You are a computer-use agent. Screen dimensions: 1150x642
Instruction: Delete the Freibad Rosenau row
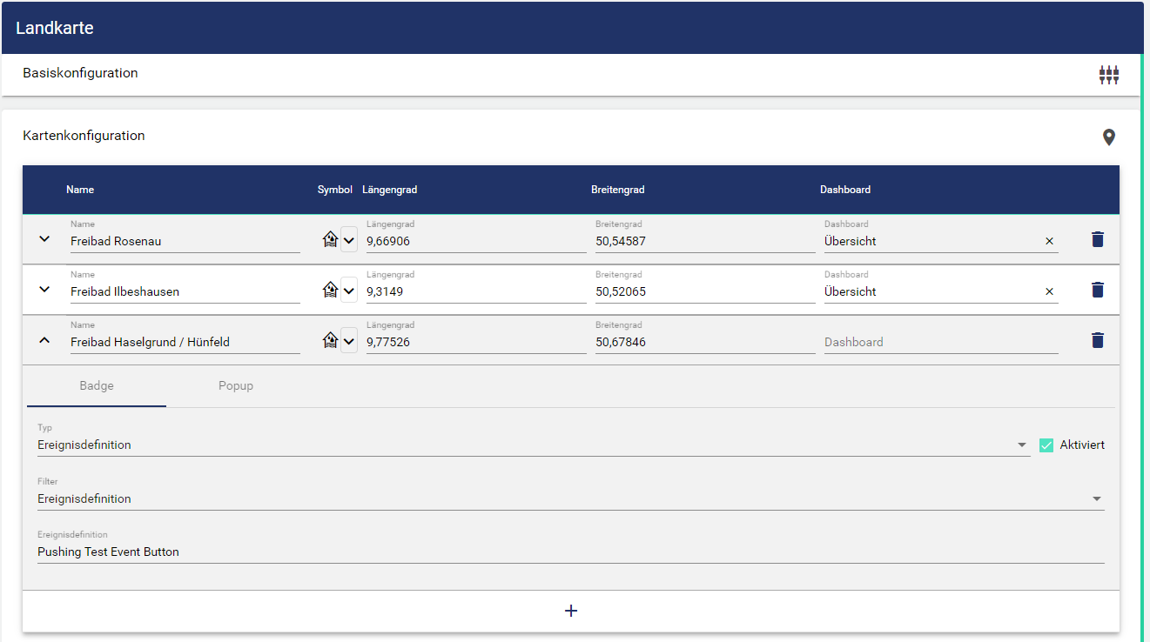pyautogui.click(x=1097, y=239)
